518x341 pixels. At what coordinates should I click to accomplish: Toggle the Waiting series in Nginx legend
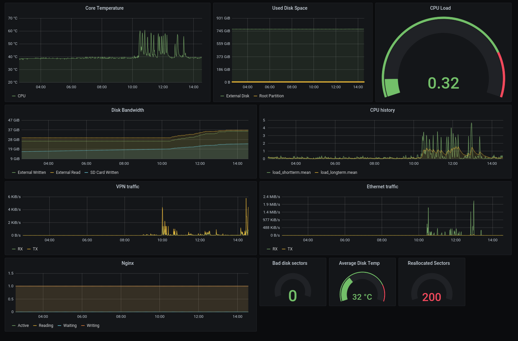tap(69, 325)
